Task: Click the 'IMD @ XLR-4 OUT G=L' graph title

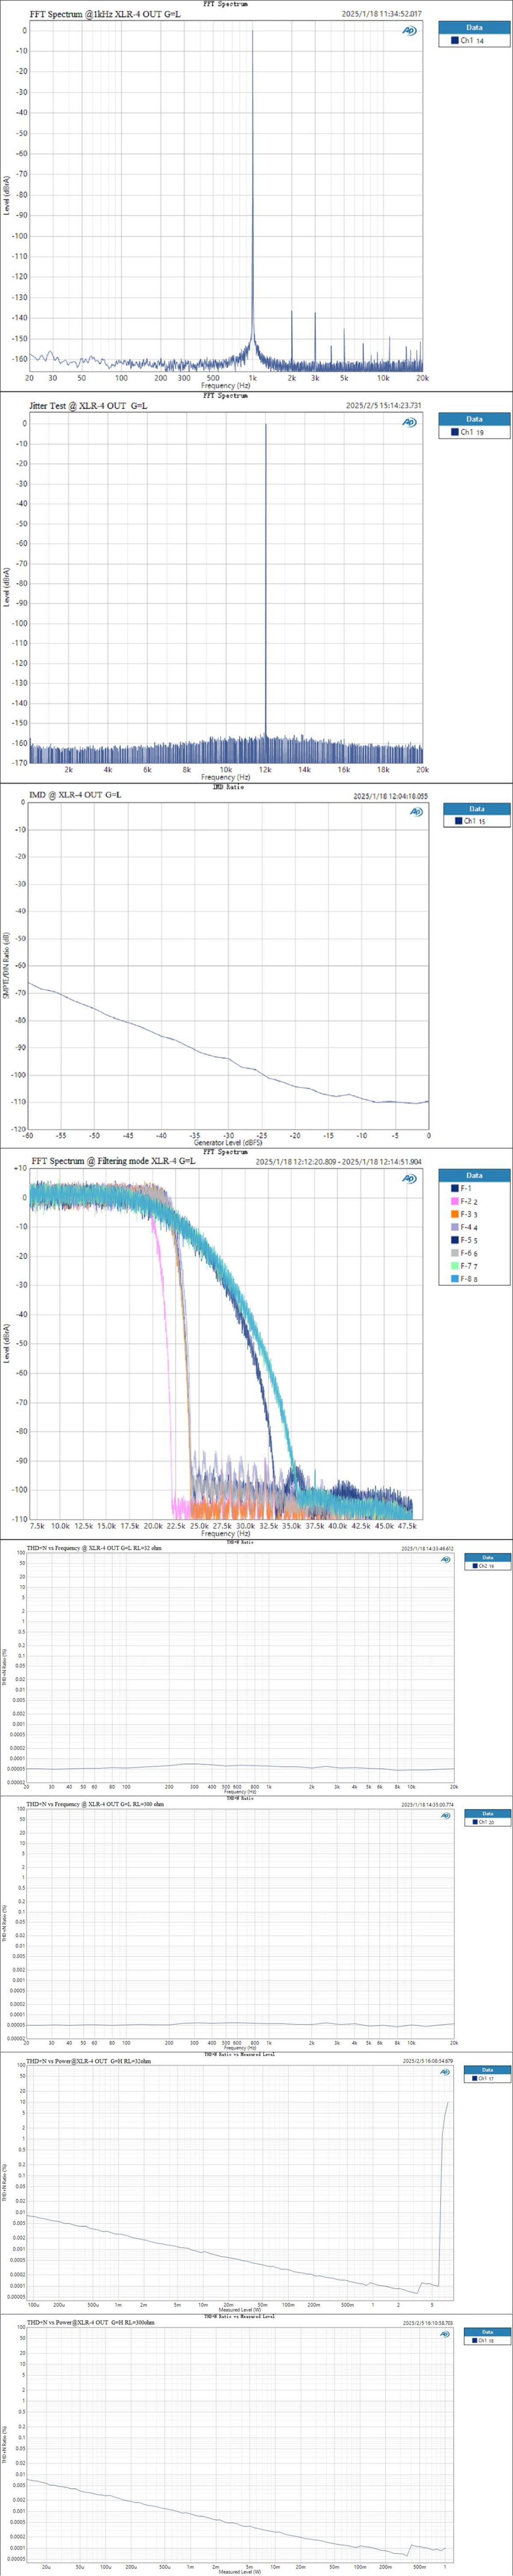Action: [75, 795]
